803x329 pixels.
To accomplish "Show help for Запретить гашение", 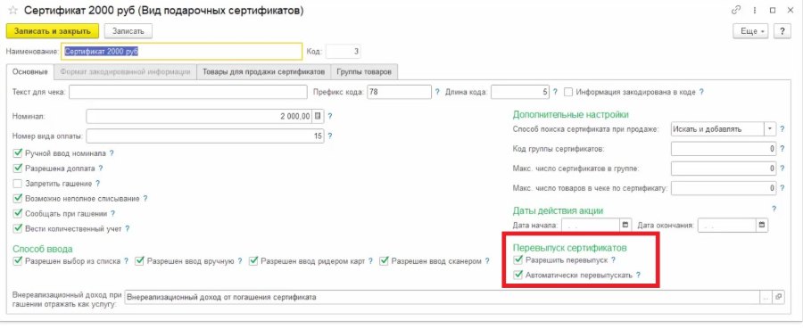I will tap(97, 183).
